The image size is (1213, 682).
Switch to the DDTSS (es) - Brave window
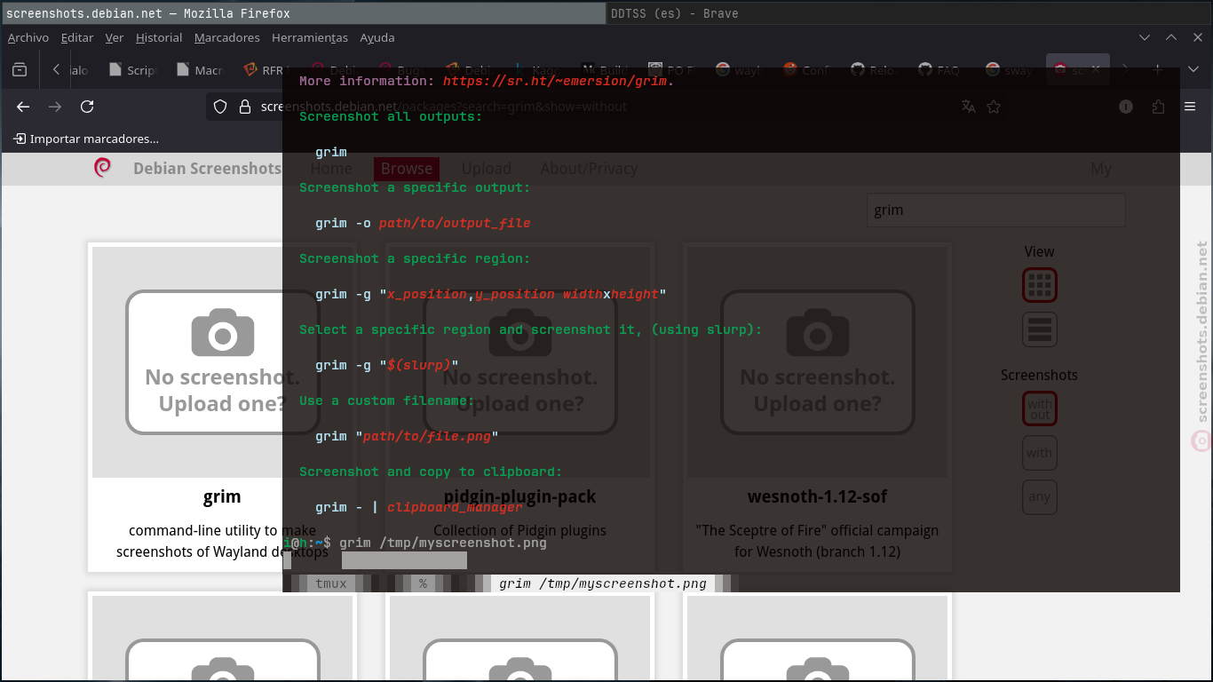coord(910,13)
